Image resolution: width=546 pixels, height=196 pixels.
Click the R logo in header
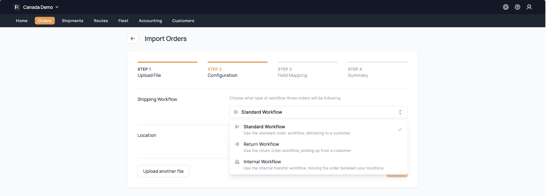coord(17,7)
